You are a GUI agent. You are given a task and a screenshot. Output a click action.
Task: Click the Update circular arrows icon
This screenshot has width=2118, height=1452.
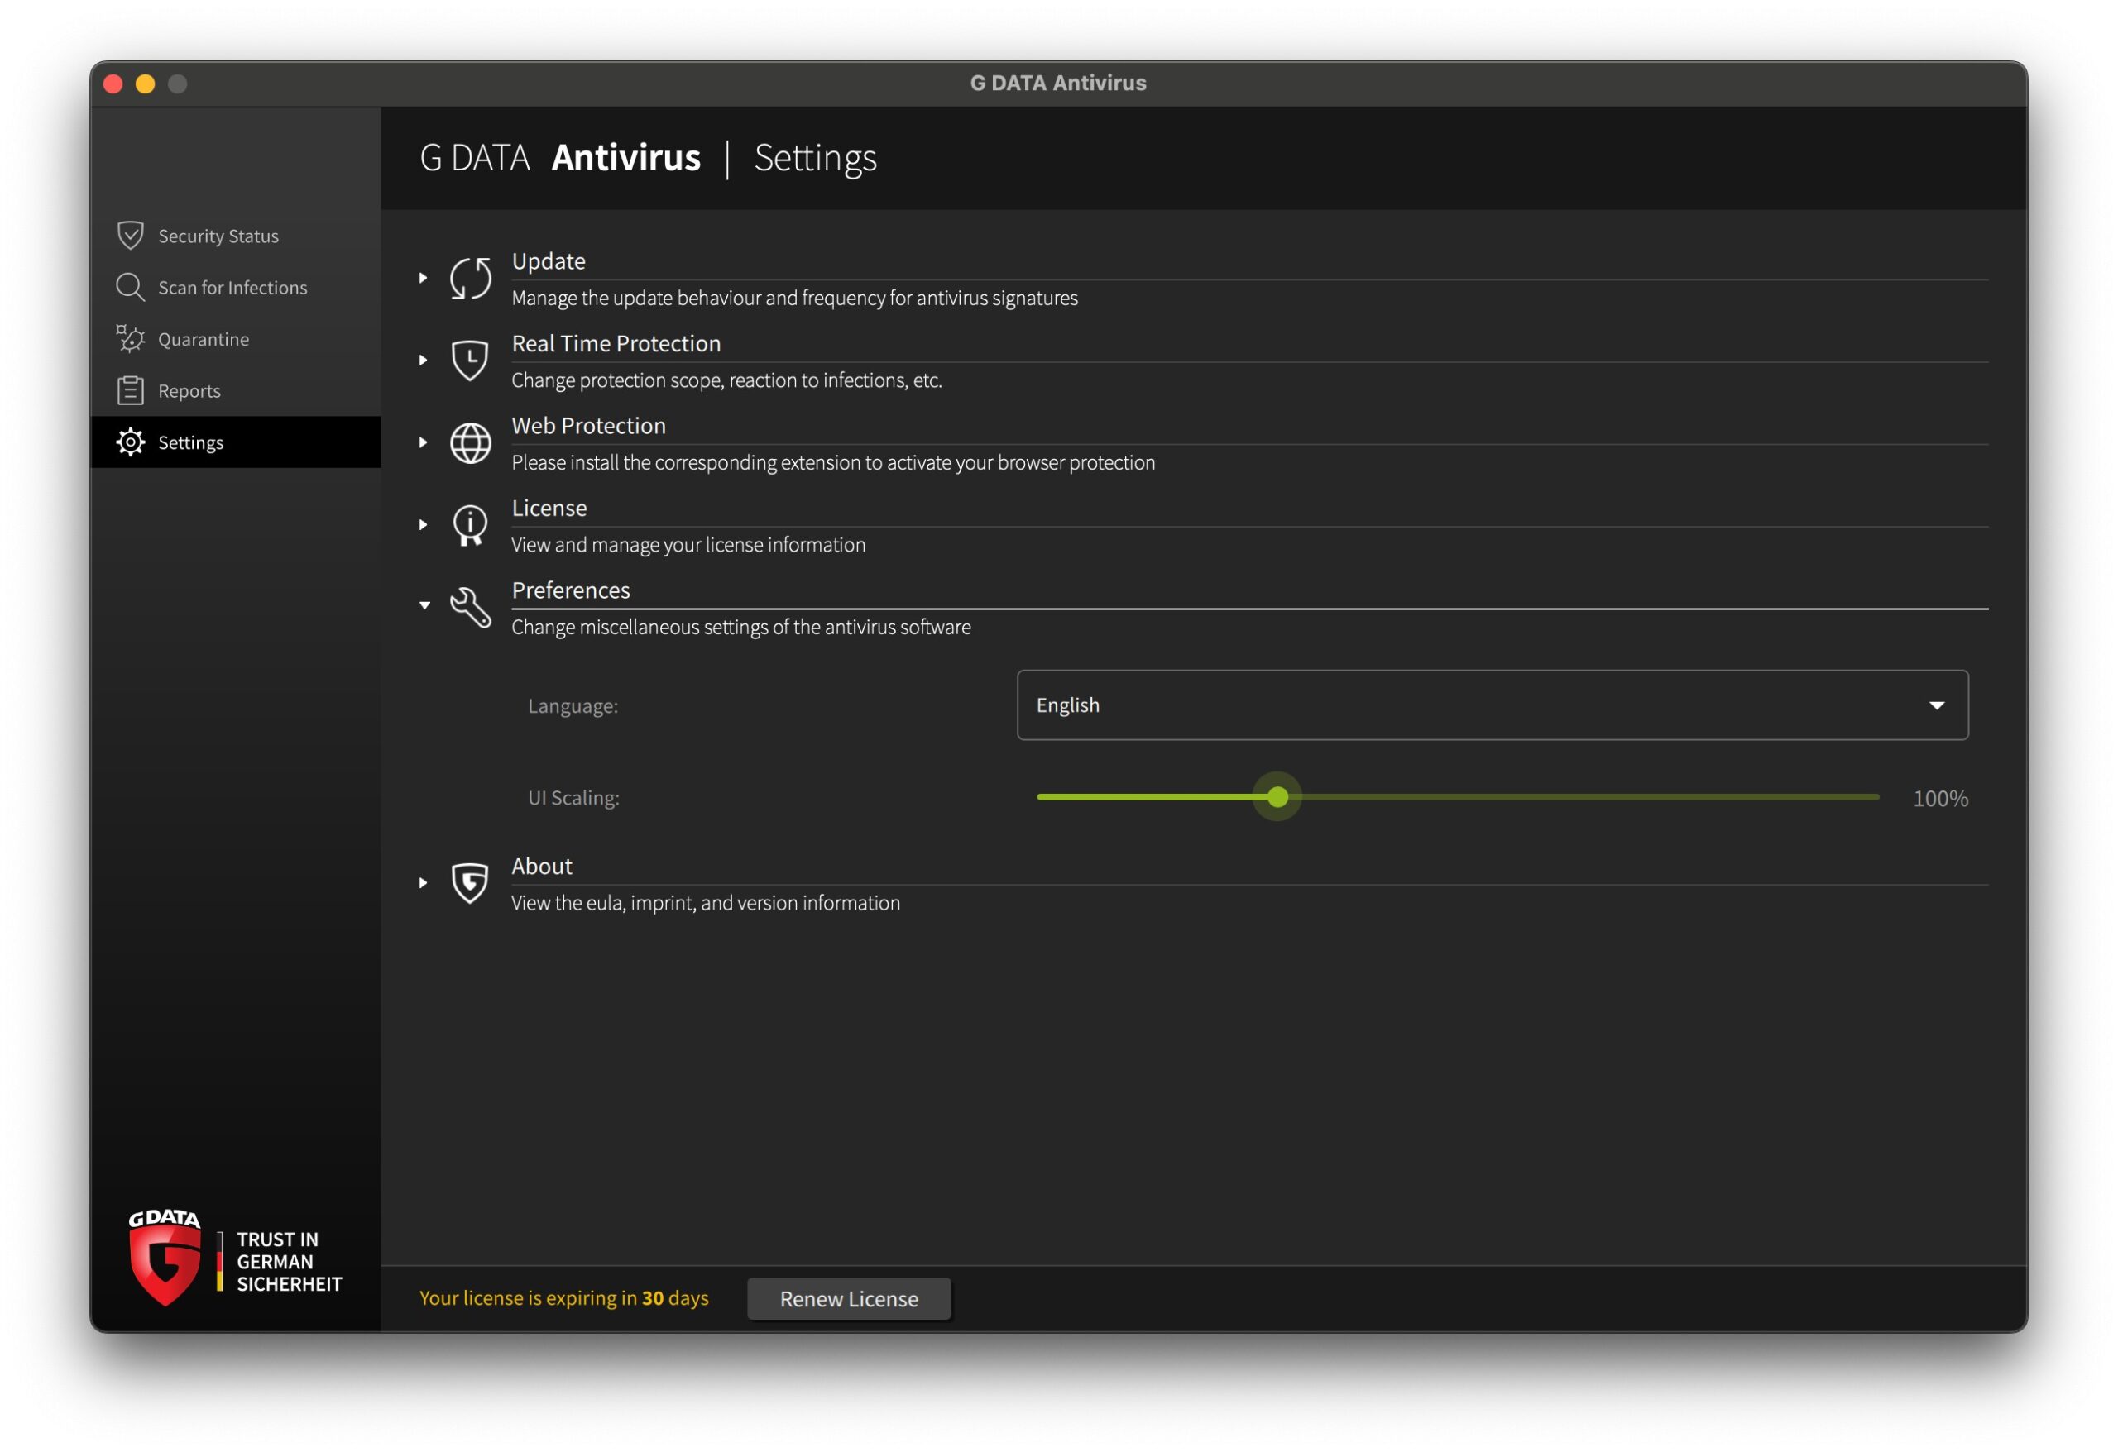click(472, 279)
